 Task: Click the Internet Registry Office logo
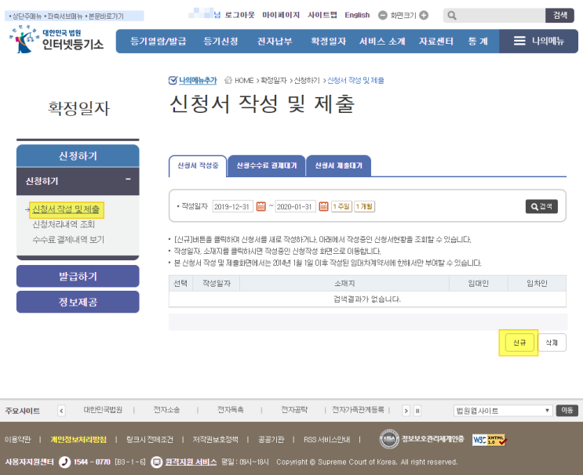click(56, 39)
